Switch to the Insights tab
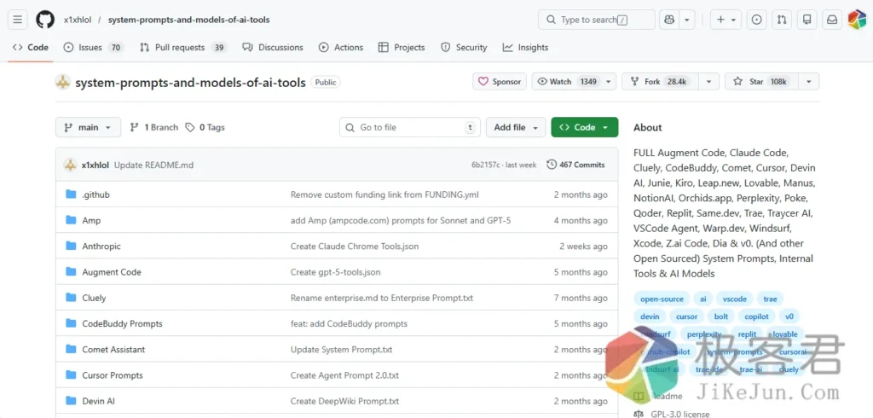This screenshot has width=873, height=418. (526, 48)
